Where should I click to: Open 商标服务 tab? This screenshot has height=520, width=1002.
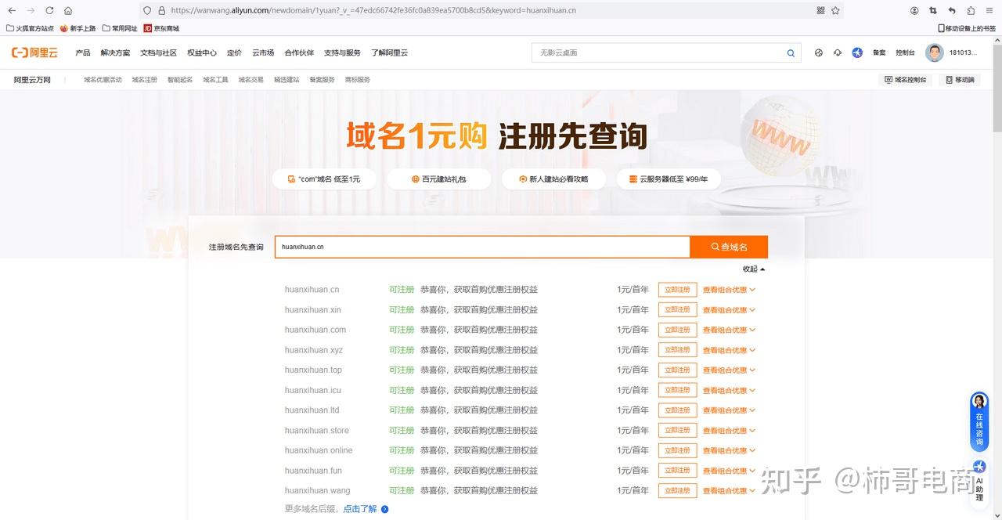tap(357, 80)
